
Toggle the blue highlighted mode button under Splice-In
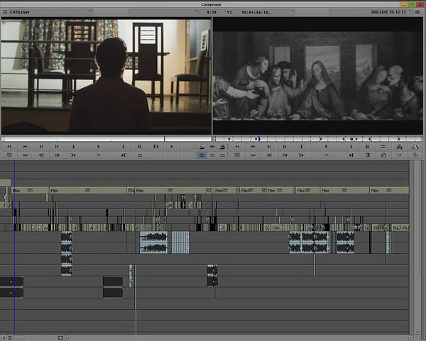(202, 155)
